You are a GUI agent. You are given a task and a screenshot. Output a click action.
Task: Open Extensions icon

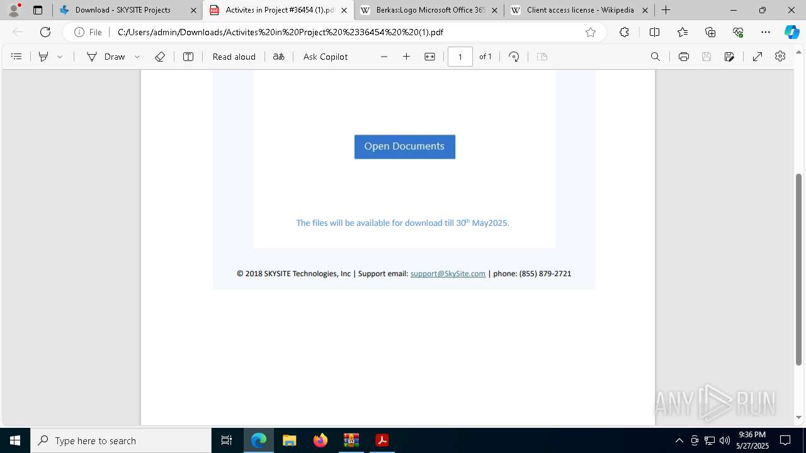pos(624,32)
